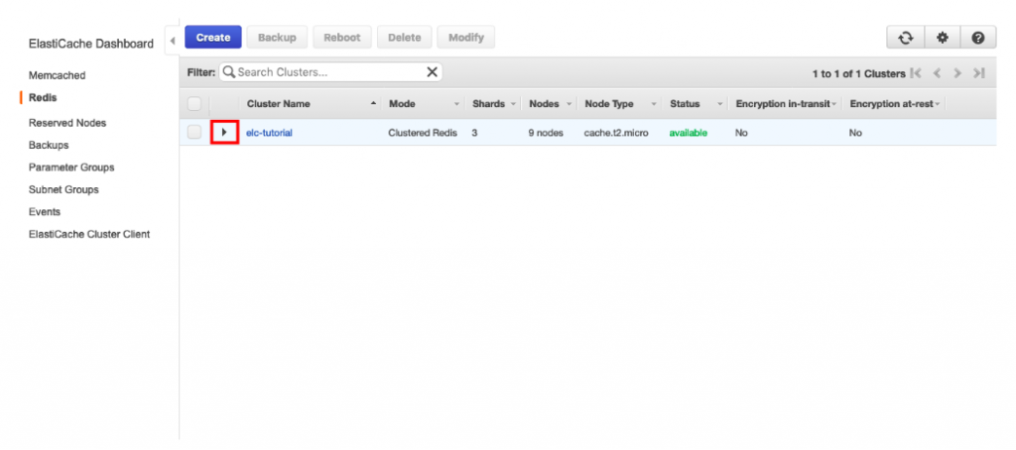Image resolution: width=1016 pixels, height=450 pixels.
Task: Open the Nodes column dropdown arrow
Action: pos(569,104)
